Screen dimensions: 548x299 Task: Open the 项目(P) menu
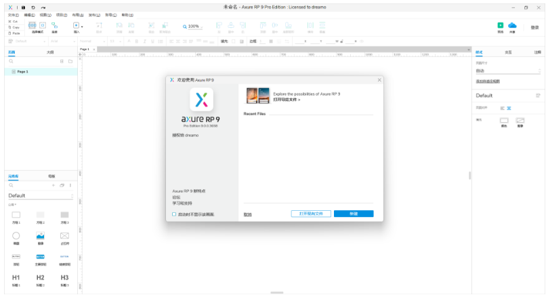(62, 15)
